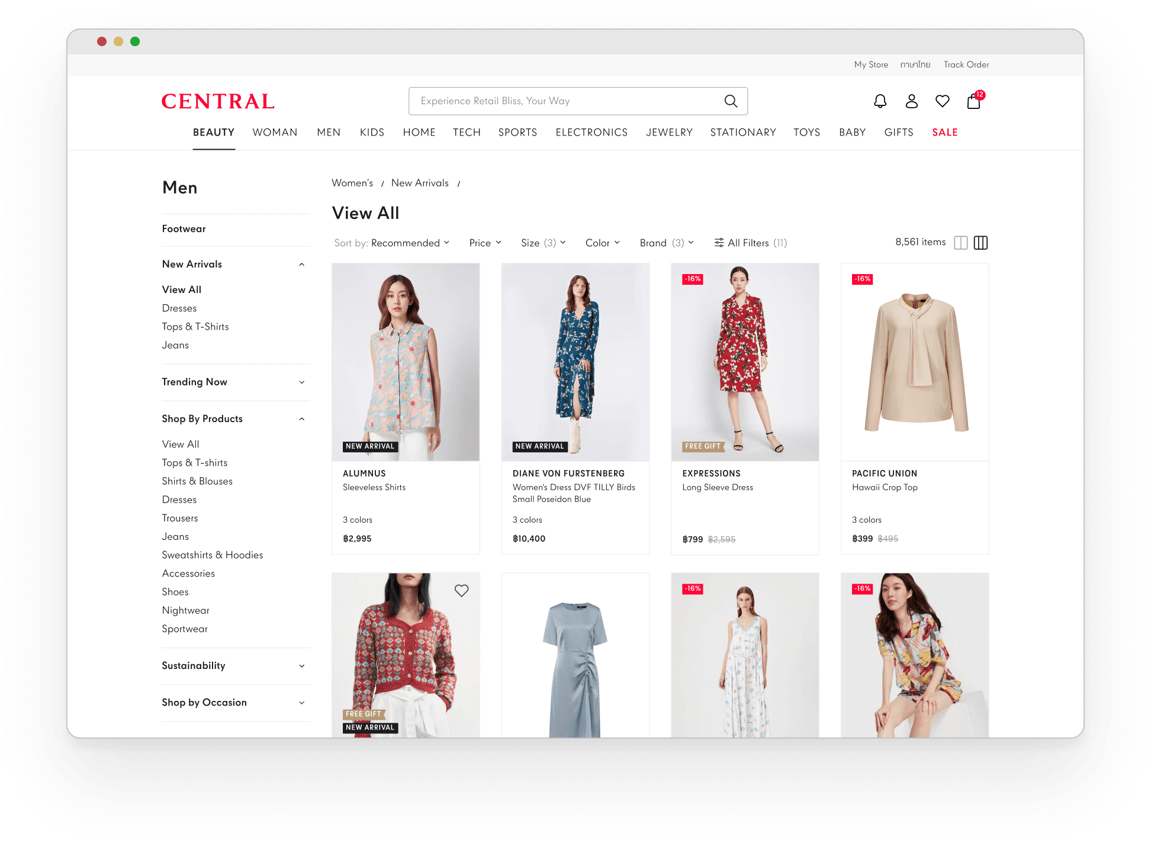Viewport: 1151px width, 843px height.
Task: Switch to three-column grid view
Action: pos(981,243)
